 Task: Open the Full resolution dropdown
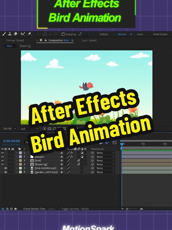pos(30,129)
